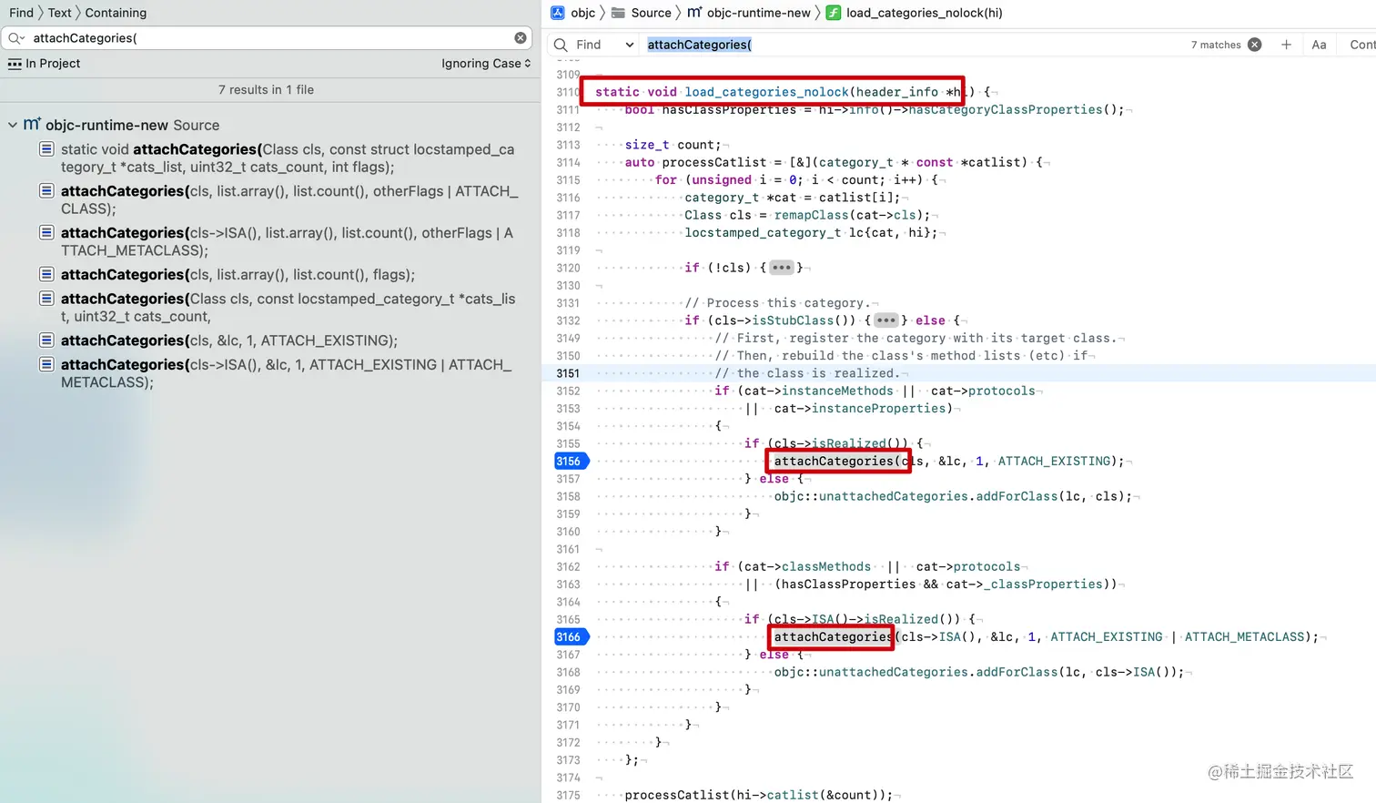The width and height of the screenshot is (1376, 803).
Task: Click the In Project scope icon
Action: (x=15, y=64)
